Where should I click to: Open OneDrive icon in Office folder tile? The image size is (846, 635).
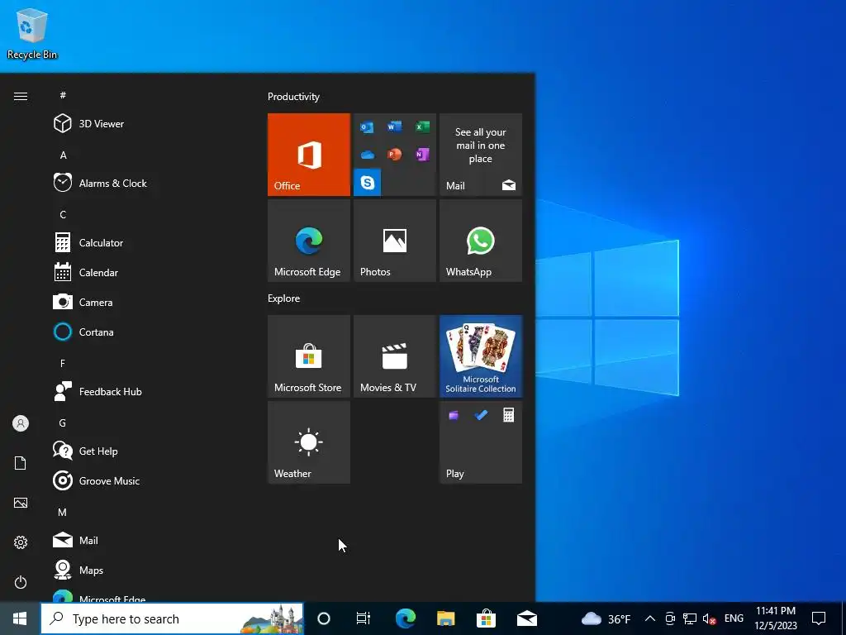click(368, 155)
